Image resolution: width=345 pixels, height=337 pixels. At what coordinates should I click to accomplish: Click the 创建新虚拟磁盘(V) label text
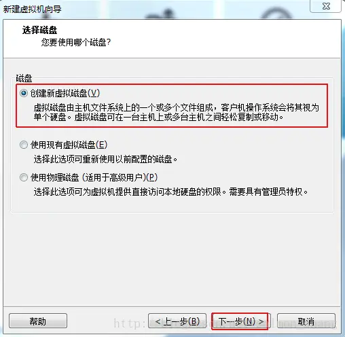pos(65,93)
